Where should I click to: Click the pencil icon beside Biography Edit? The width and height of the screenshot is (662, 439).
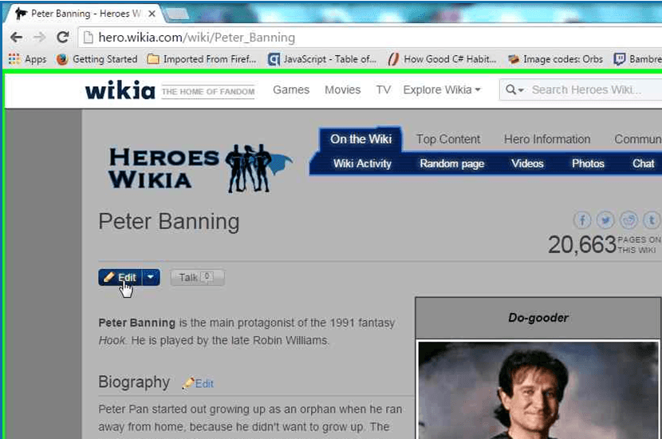tap(188, 383)
